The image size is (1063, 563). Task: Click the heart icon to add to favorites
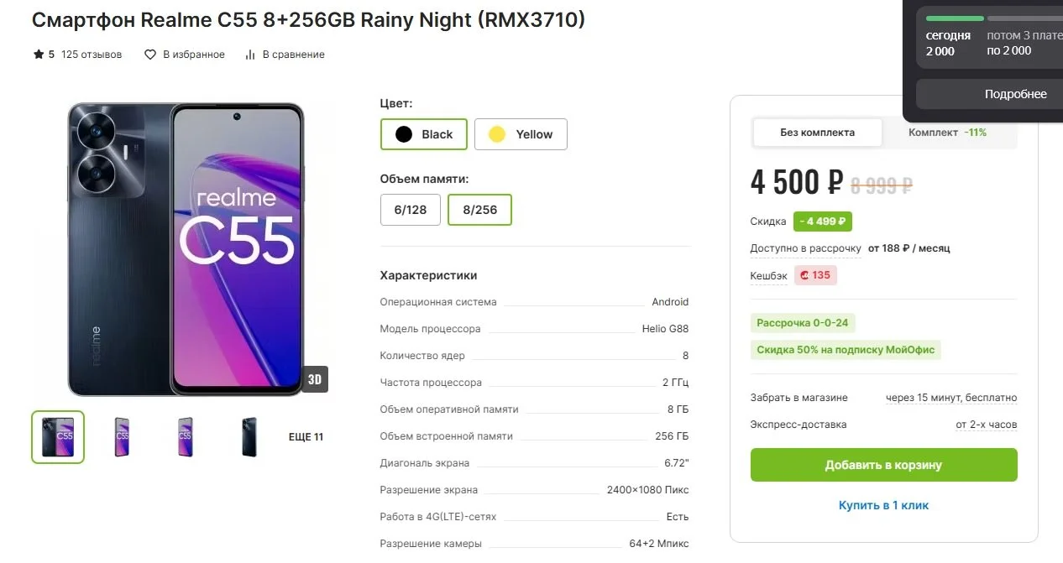(150, 55)
